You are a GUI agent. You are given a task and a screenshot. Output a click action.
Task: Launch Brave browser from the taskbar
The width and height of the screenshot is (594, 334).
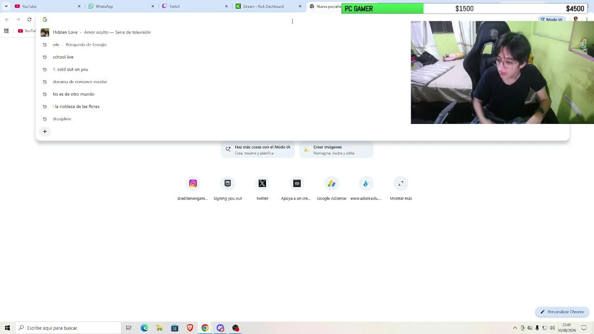[190, 328]
